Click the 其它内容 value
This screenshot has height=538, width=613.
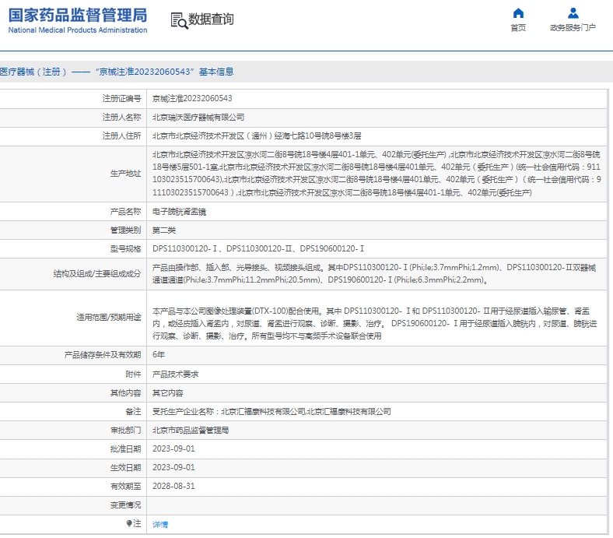tap(168, 393)
